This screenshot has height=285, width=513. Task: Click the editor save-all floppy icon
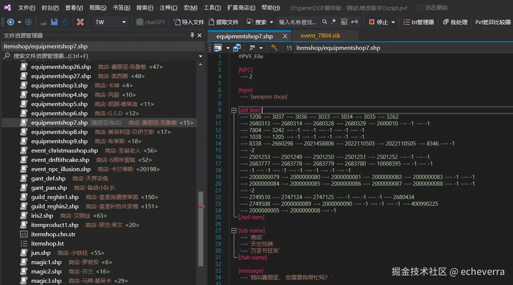coord(237,48)
